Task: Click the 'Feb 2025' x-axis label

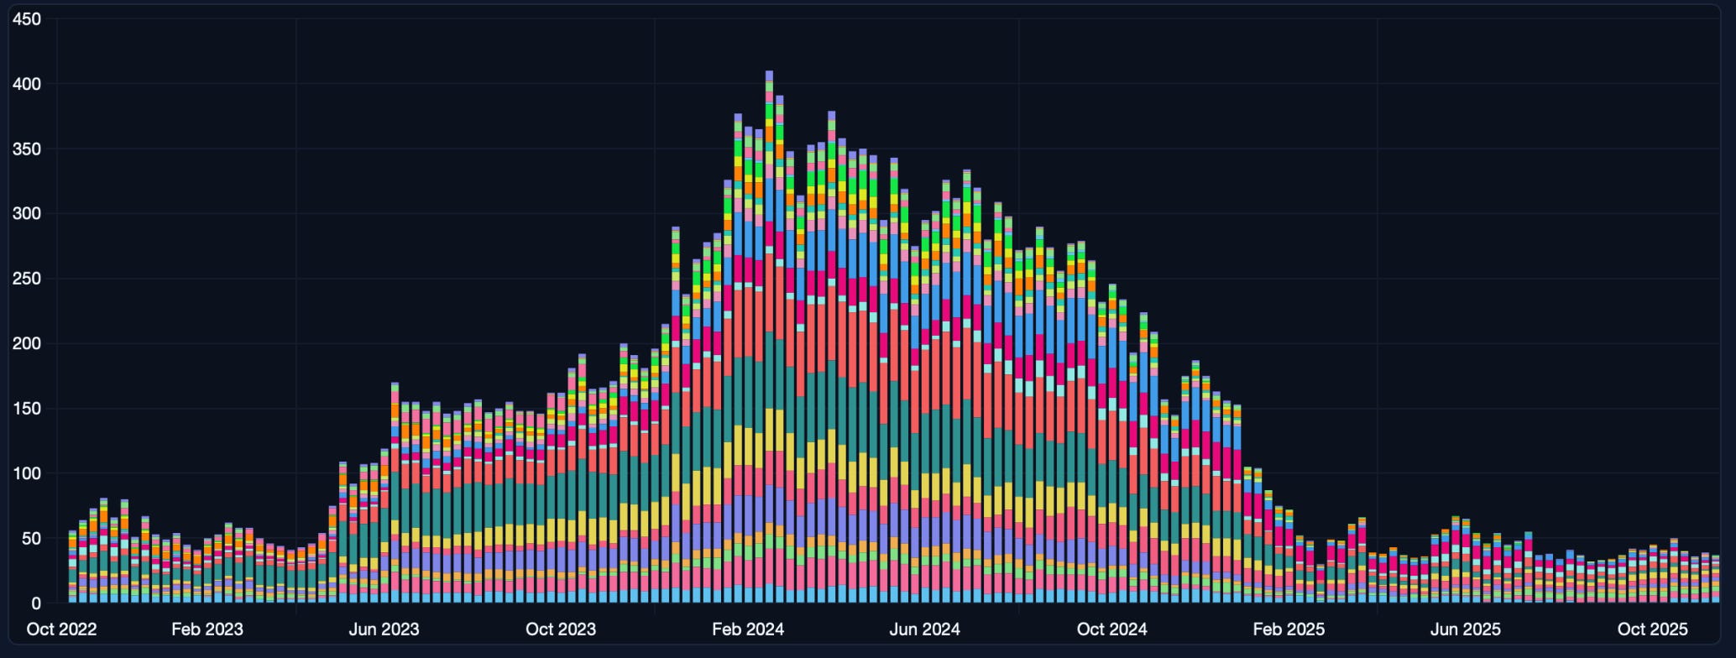Action: tap(1289, 629)
